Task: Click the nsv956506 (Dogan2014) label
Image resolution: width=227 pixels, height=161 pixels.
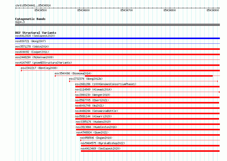Action: [x=96, y=138]
